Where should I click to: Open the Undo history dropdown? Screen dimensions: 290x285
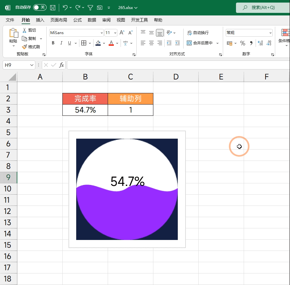[71, 8]
